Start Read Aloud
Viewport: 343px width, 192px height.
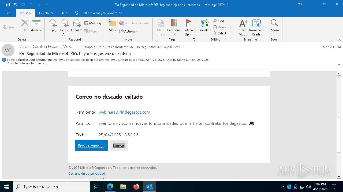click(x=243, y=27)
